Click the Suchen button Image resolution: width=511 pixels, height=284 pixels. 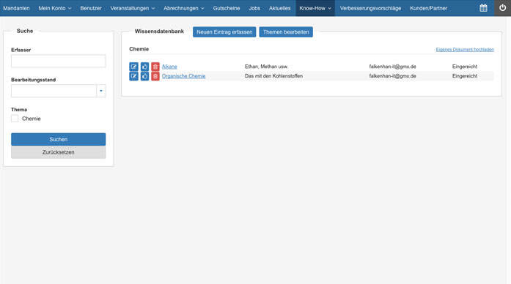[59, 139]
